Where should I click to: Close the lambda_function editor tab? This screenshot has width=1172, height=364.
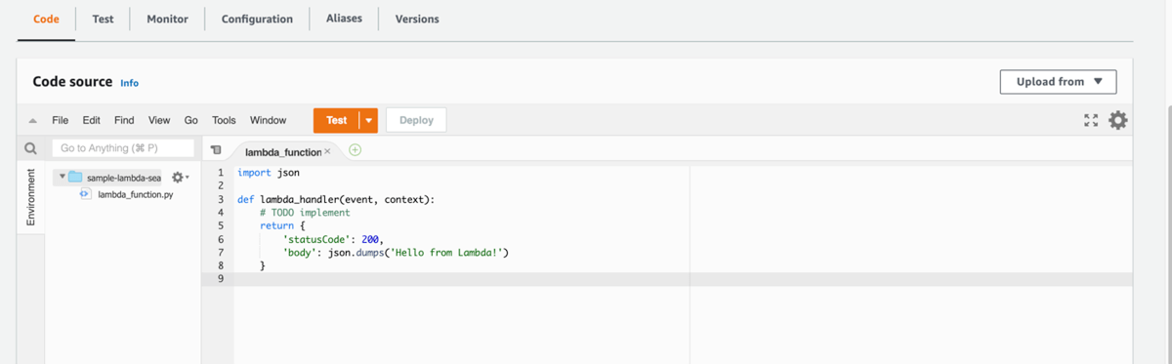pyautogui.click(x=327, y=151)
